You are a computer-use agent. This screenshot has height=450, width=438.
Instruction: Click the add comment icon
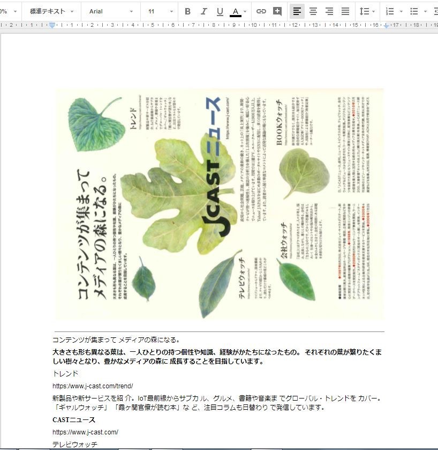(277, 11)
